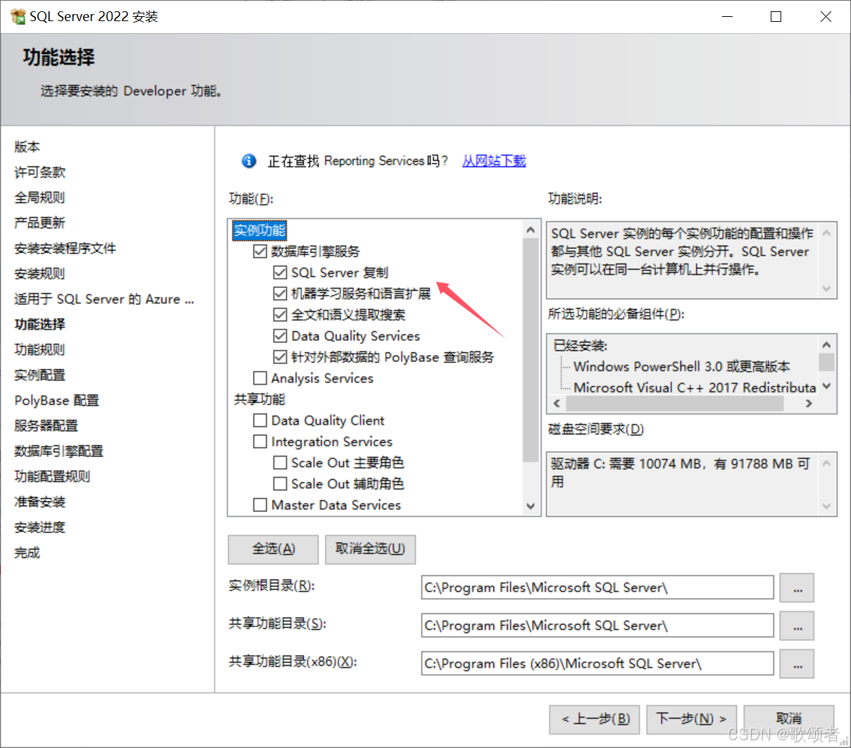Click the 取消全选(U) button
The height and width of the screenshot is (748, 851).
371,549
